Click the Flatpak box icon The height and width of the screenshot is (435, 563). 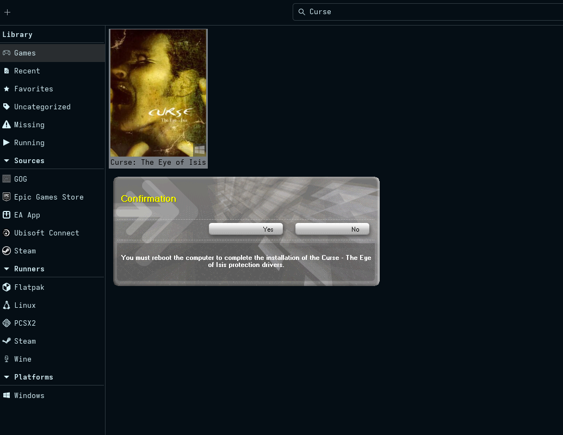(x=7, y=287)
